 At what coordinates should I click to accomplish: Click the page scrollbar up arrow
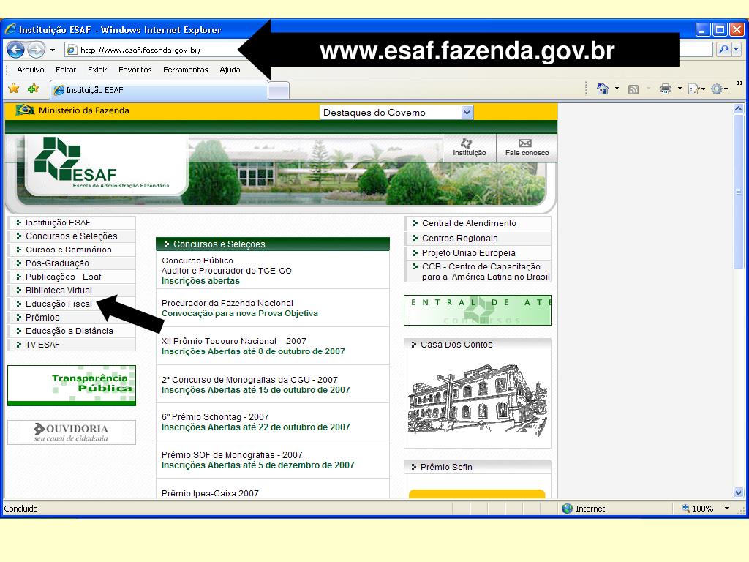[739, 109]
